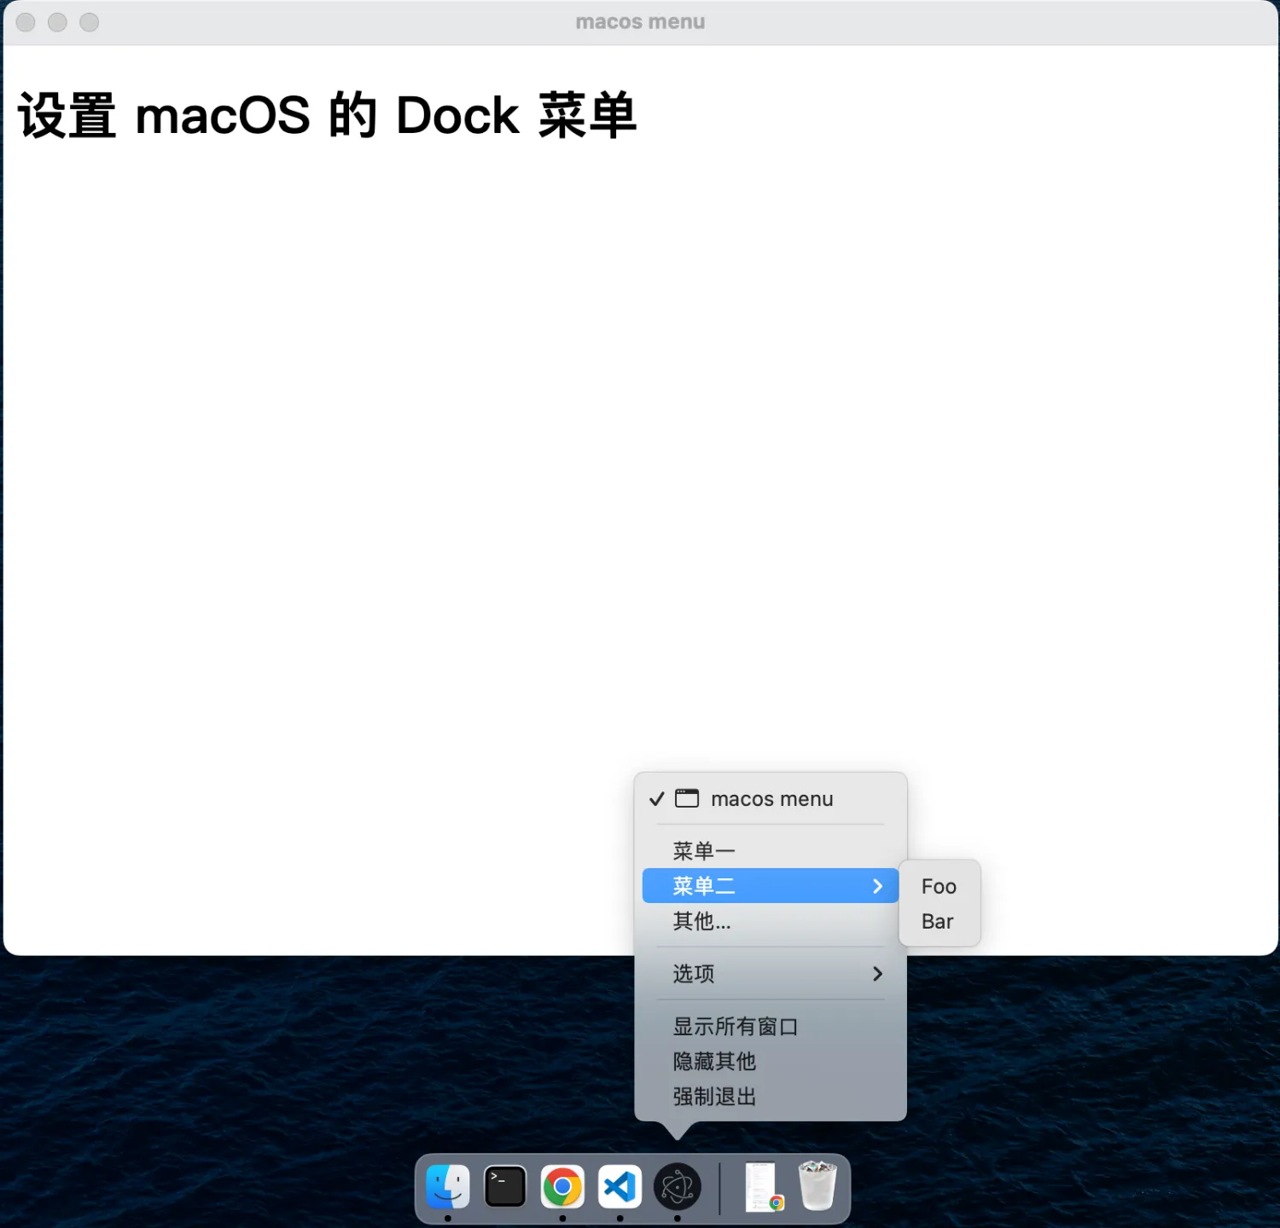Click the Electron app Dock icon
The image size is (1280, 1228).
678,1186
